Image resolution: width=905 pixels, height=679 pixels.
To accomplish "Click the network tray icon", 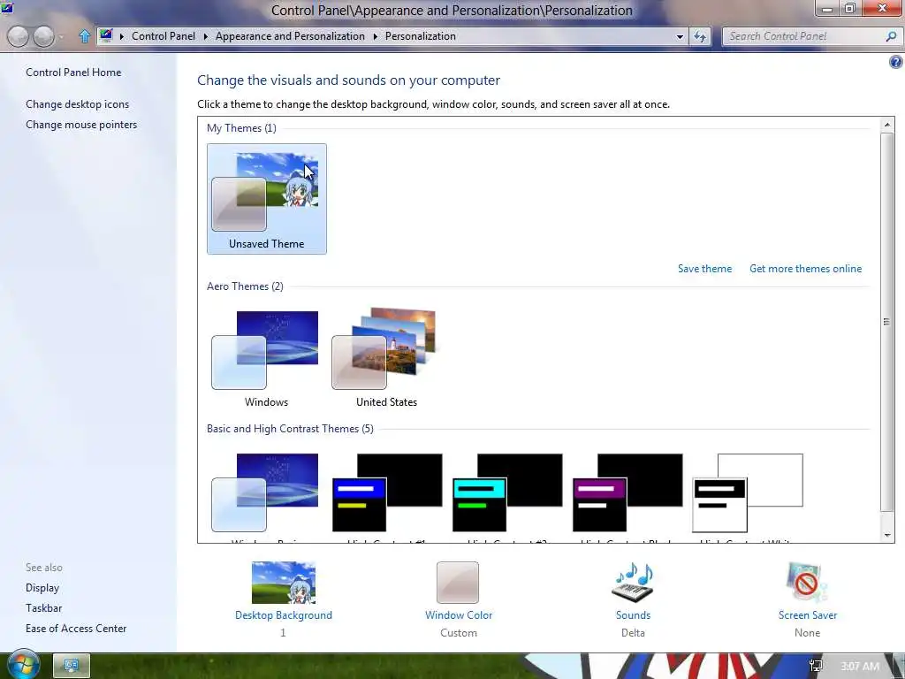I will point(816,666).
